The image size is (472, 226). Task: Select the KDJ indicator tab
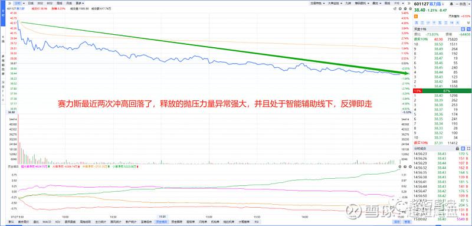coord(58,222)
